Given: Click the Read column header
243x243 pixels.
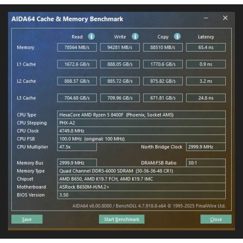Looking at the screenshot, I should 77,37.
